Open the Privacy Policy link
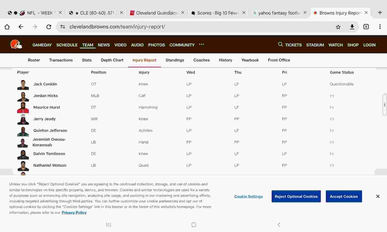387x232 pixels. pyautogui.click(x=74, y=213)
